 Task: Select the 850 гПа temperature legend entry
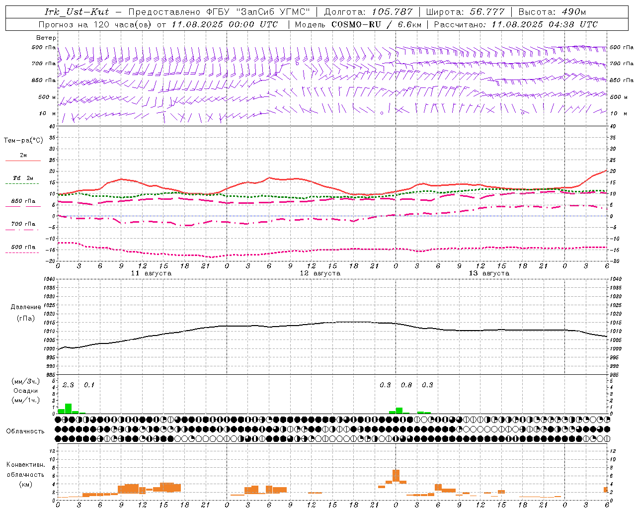(23, 201)
